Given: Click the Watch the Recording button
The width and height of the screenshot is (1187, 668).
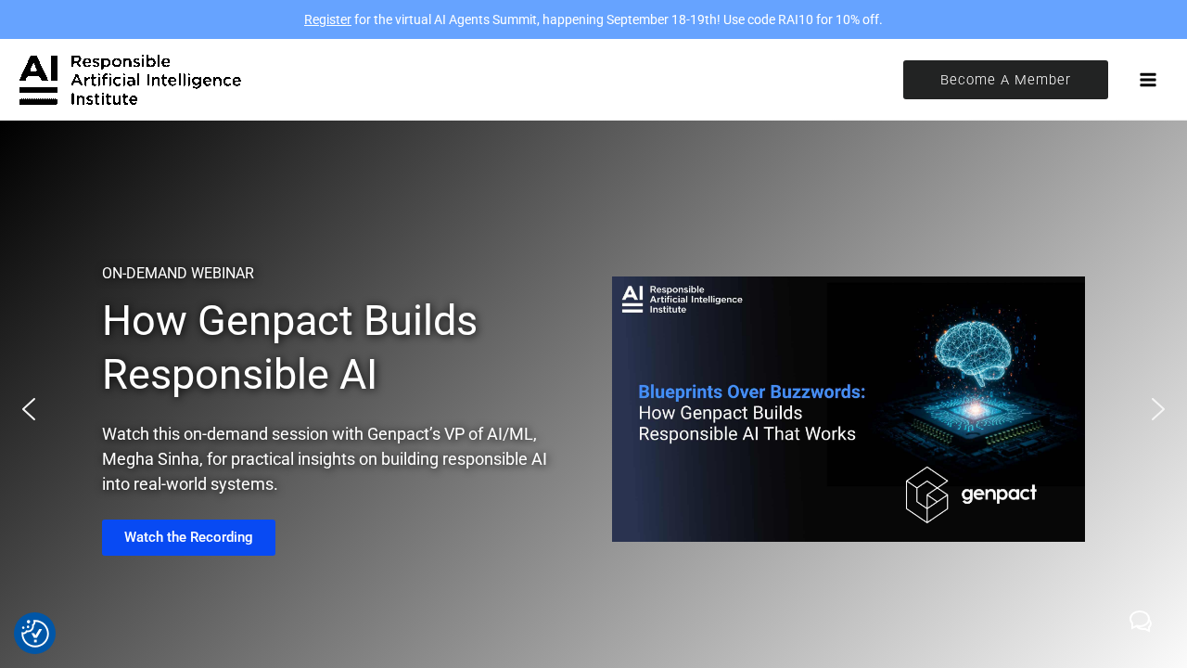Looking at the screenshot, I should [188, 537].
